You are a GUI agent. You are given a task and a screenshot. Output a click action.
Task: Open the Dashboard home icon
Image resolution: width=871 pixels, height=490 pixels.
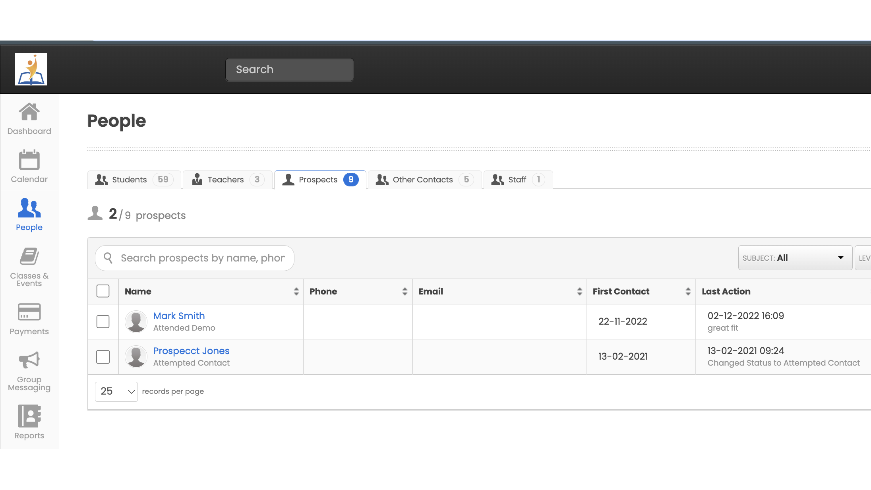pyautogui.click(x=29, y=112)
